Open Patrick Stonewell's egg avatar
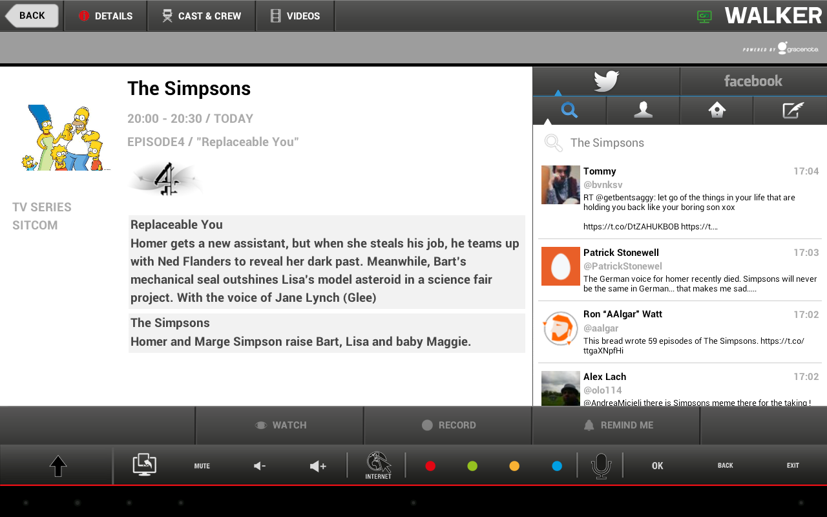Viewport: 827px width, 517px height. 560,266
